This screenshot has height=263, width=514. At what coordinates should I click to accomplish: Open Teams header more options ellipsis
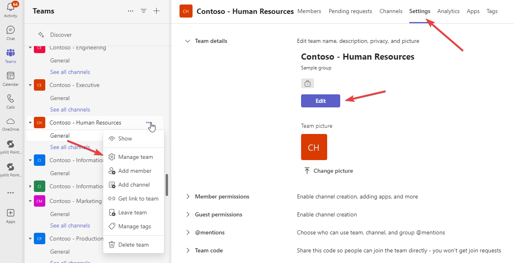pyautogui.click(x=131, y=11)
